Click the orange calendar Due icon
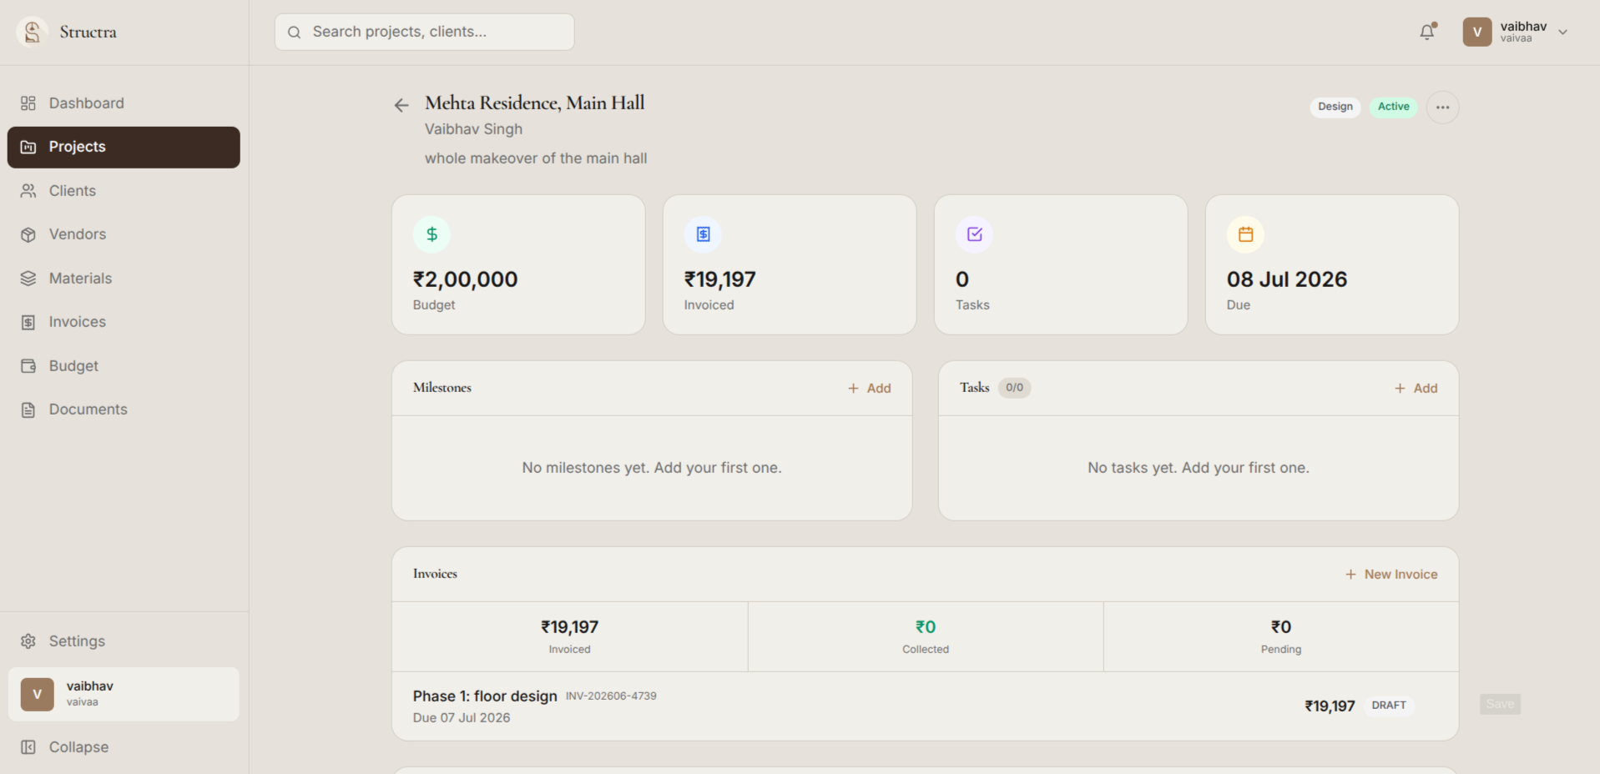The height and width of the screenshot is (774, 1600). pos(1245,234)
